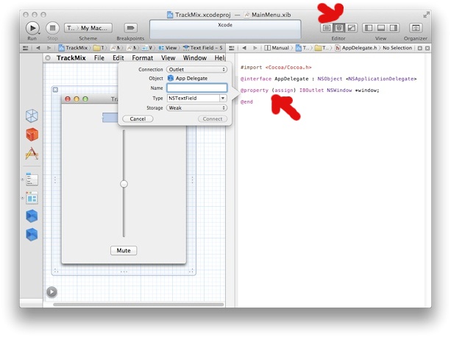Select the First Responder orange cube icon
451x337 pixels.
click(x=32, y=135)
